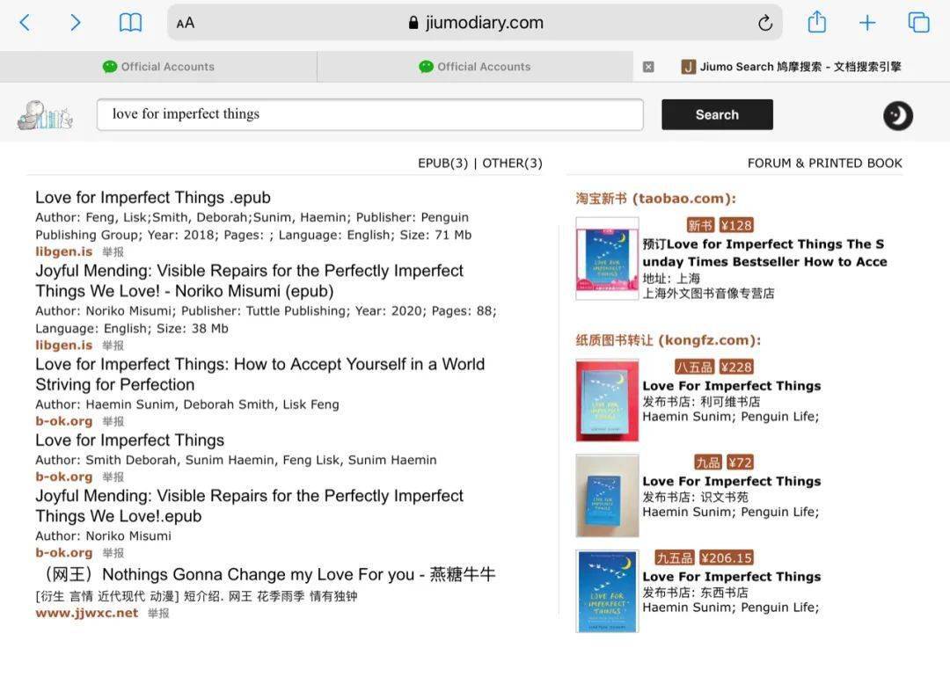Reload the page with the refresh icon
The width and height of the screenshot is (950, 677).
click(x=764, y=24)
